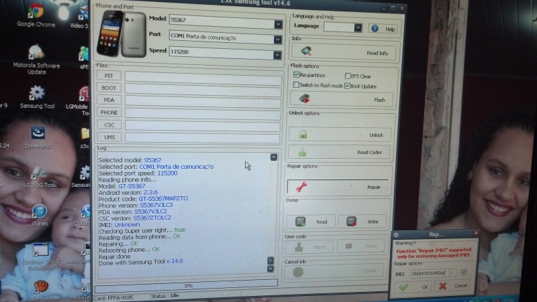
Task: Click the Read Codes button
Action: pyautogui.click(x=339, y=152)
